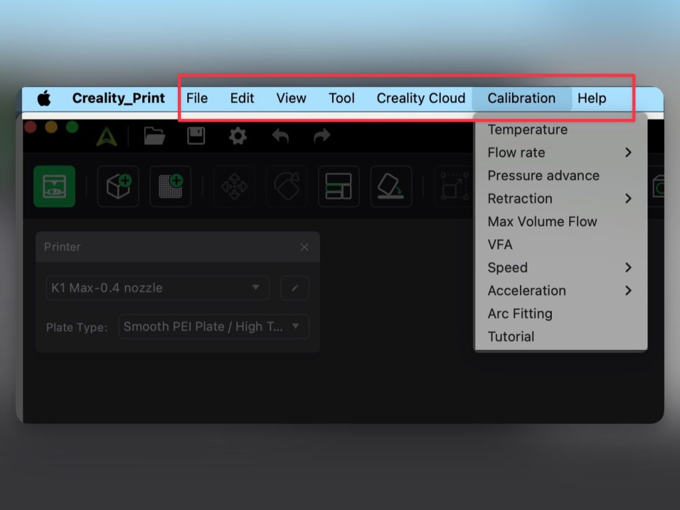680x510 pixels.
Task: Edit printer preset with pencil icon
Action: coord(295,288)
